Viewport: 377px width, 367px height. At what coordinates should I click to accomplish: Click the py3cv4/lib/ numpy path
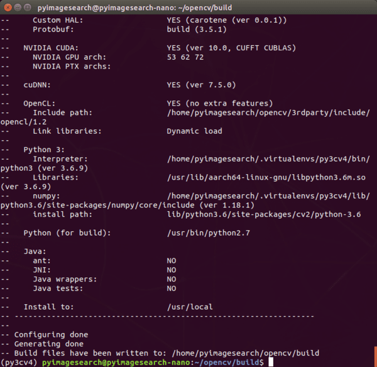[268, 196]
